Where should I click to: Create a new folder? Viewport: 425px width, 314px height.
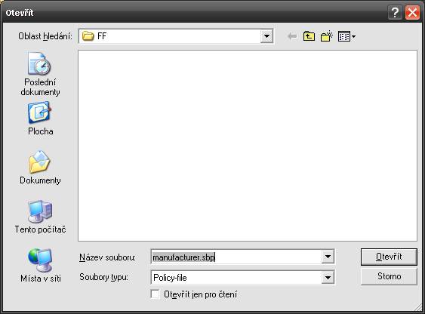click(326, 36)
